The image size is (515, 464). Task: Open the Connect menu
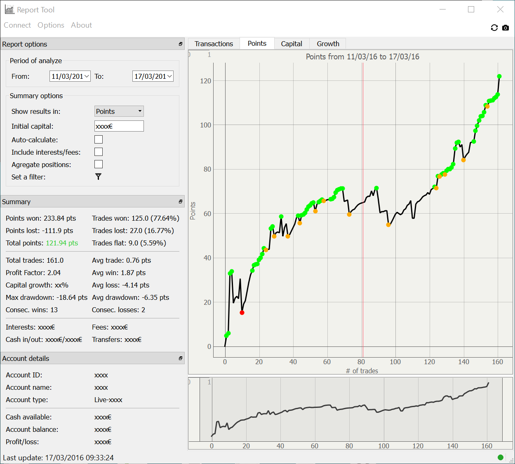(x=17, y=25)
